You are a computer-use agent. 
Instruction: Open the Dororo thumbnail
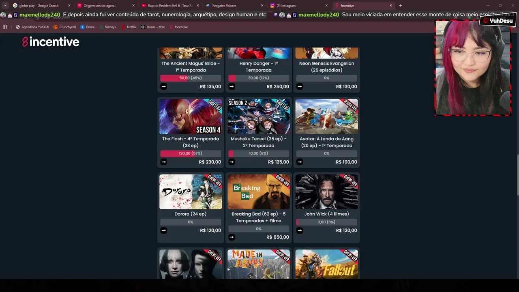point(191,192)
